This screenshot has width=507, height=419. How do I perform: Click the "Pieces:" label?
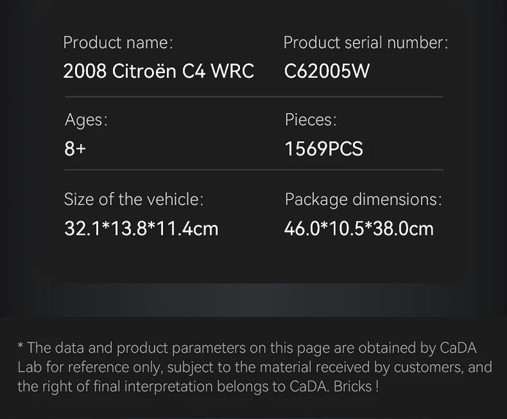coord(310,120)
